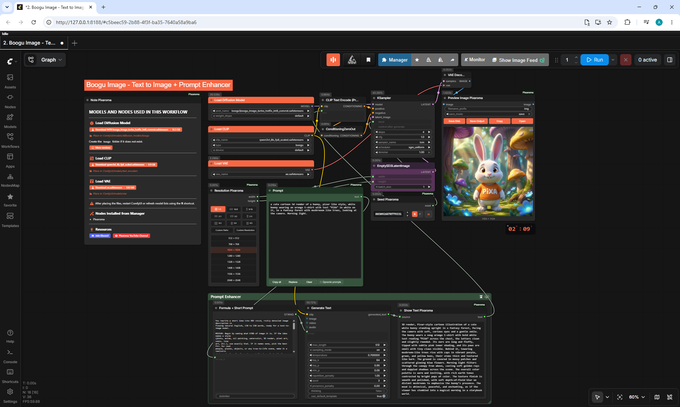Open the scheduler selector in KSampler
This screenshot has height=407, width=680.
click(x=403, y=147)
